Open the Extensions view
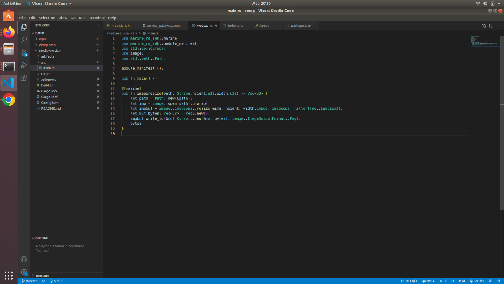504x284 pixels. click(x=24, y=78)
